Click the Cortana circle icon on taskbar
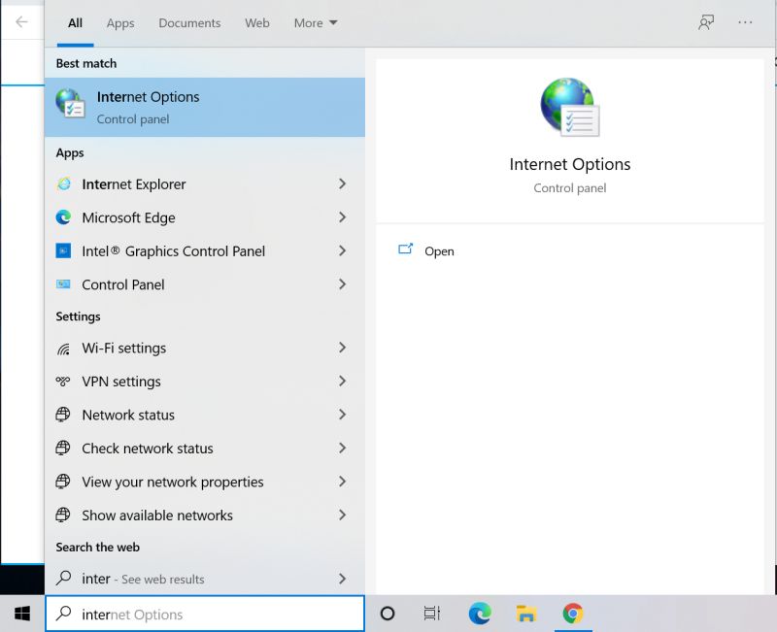This screenshot has height=632, width=777. (388, 614)
